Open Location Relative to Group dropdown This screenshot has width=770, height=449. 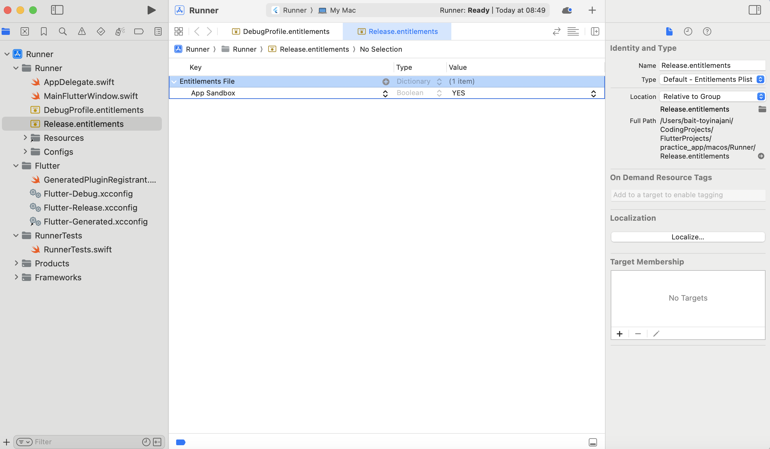[712, 96]
